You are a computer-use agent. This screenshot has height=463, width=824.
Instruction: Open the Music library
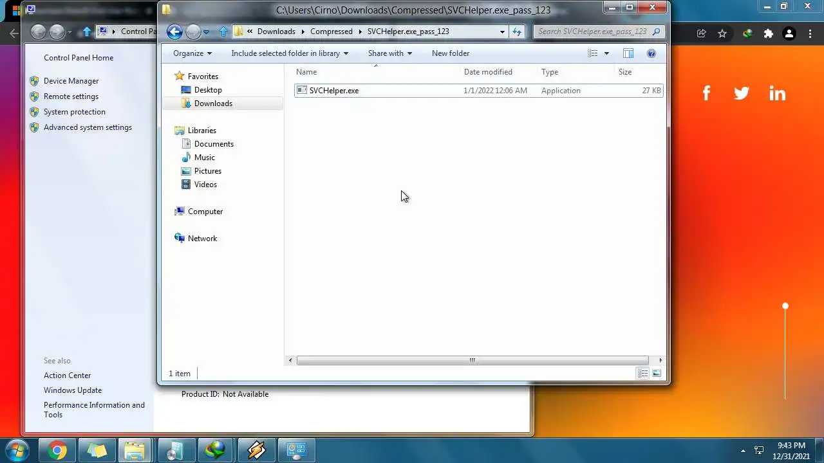(x=205, y=158)
